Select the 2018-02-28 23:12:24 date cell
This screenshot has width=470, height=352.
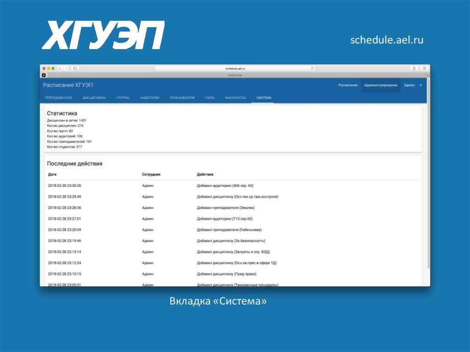point(64,263)
